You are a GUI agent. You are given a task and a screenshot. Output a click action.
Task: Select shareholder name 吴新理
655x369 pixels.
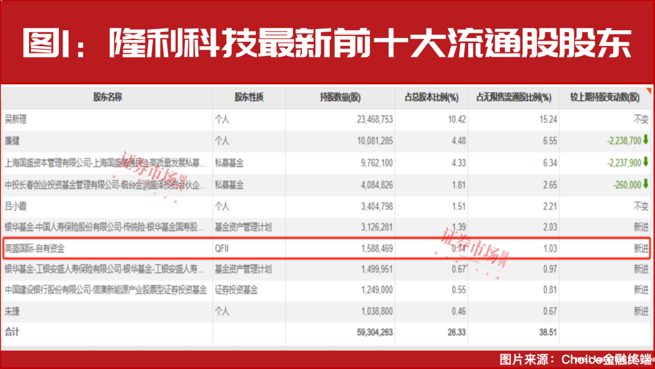point(15,119)
